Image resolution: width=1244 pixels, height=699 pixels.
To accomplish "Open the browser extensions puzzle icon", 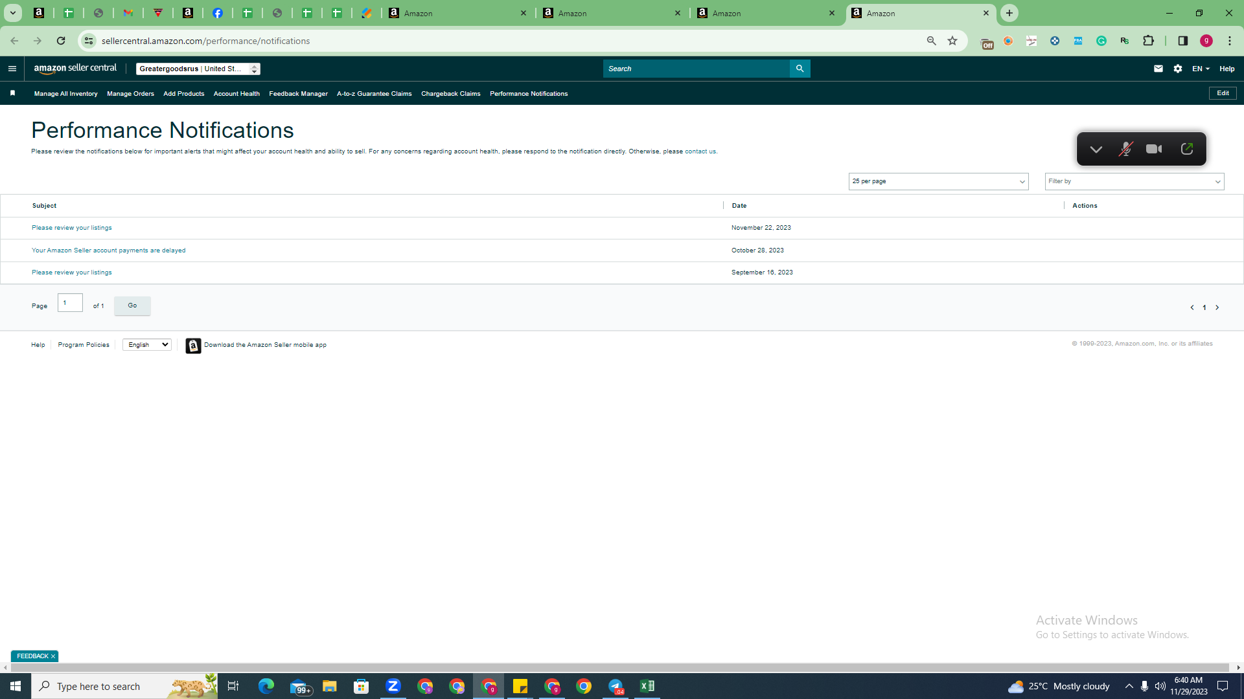I will coord(1148,41).
